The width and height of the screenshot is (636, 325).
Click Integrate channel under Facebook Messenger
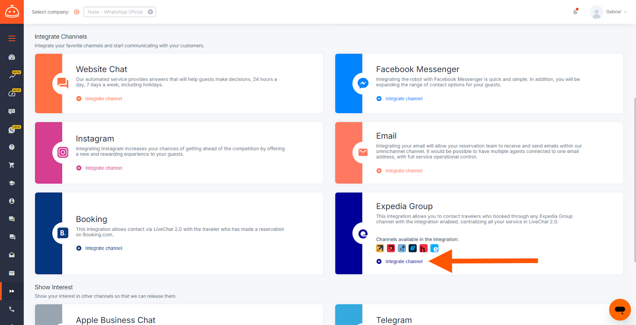point(399,99)
